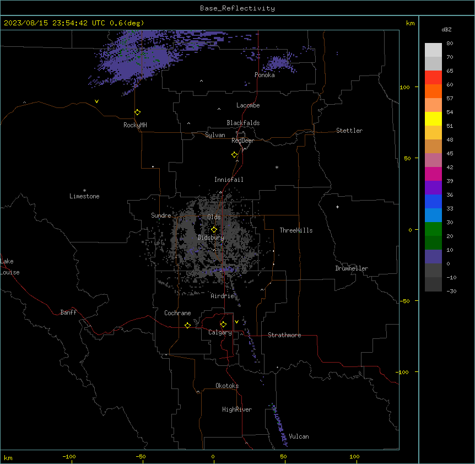Image resolution: width=475 pixels, height=464 pixels.
Task: Select the dark green swatch between 20 and 10
Action: coord(433,242)
